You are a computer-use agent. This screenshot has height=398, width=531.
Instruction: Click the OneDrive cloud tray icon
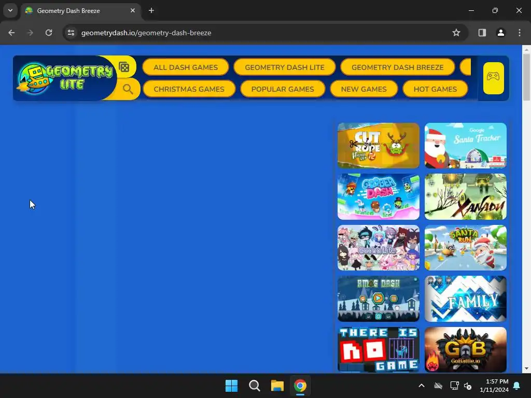(438, 386)
